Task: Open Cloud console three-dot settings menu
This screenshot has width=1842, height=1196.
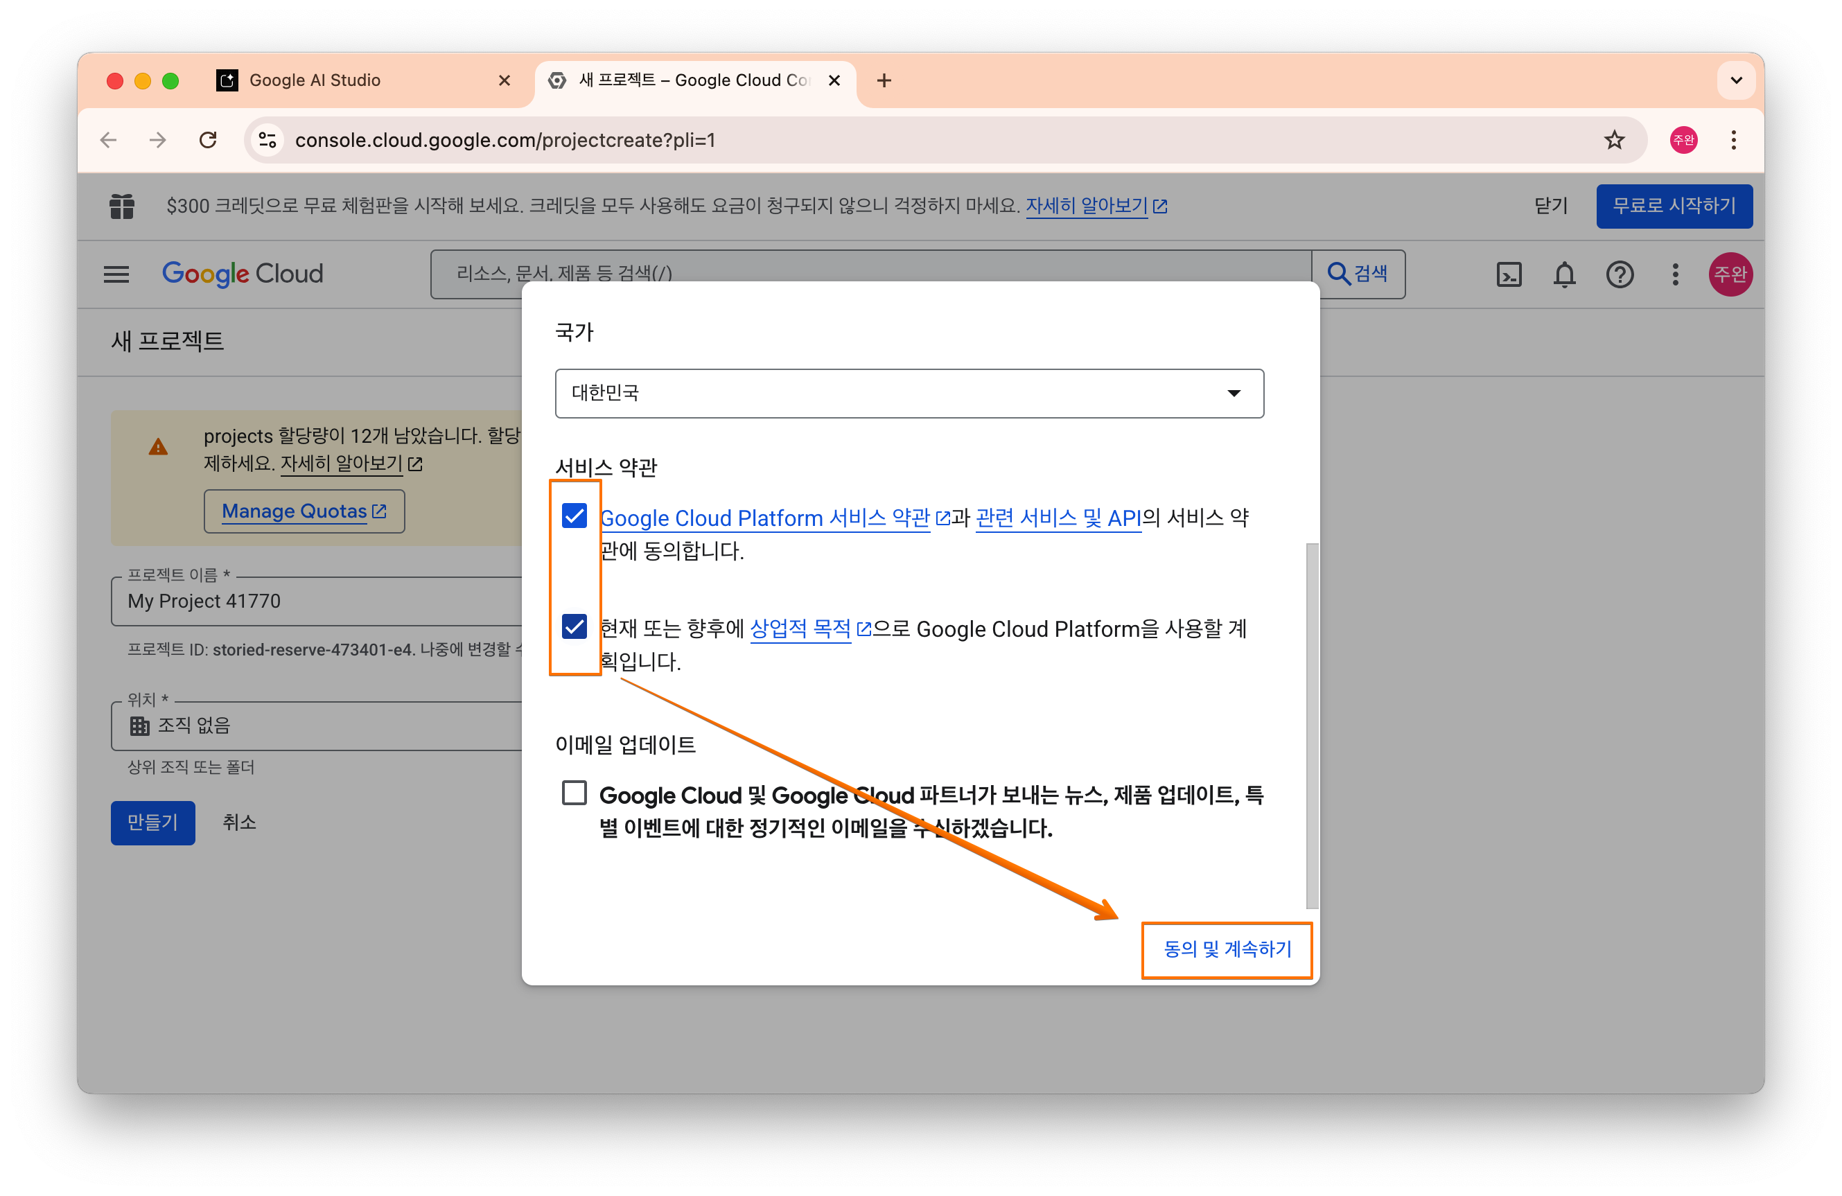Action: click(x=1675, y=274)
